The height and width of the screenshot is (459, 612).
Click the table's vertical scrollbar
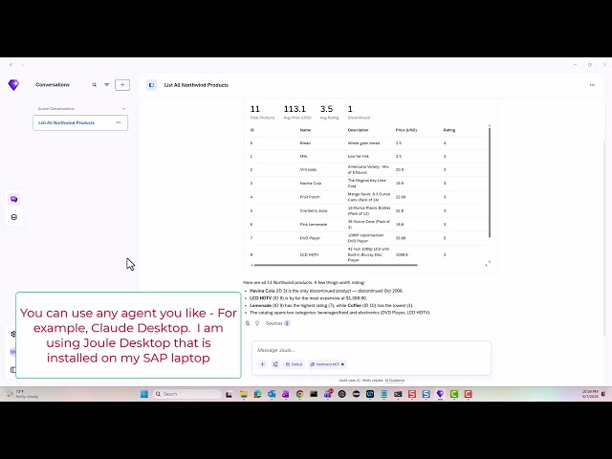tap(490, 182)
